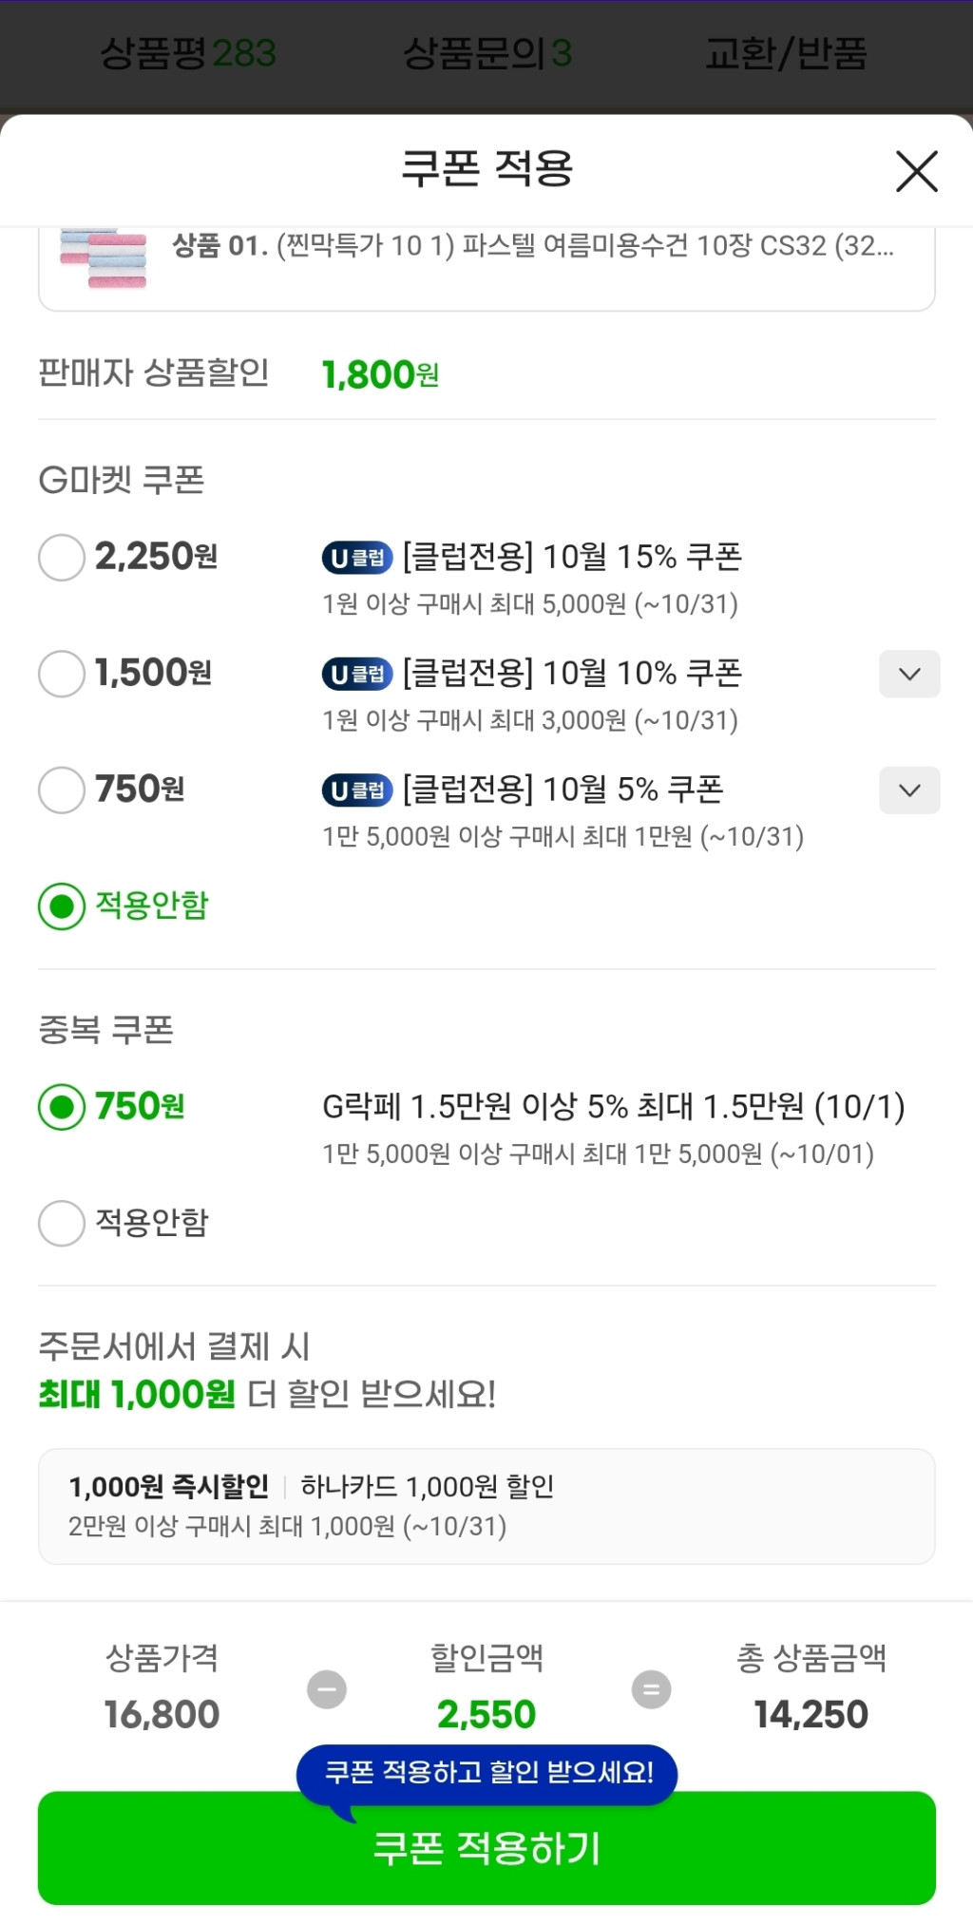Image resolution: width=973 pixels, height=1924 pixels.
Task: Open the 상품평 283 tab
Action: coord(188,53)
